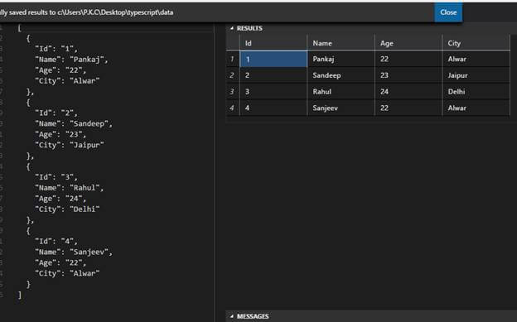Select the Sanjeev name cell

coord(341,108)
